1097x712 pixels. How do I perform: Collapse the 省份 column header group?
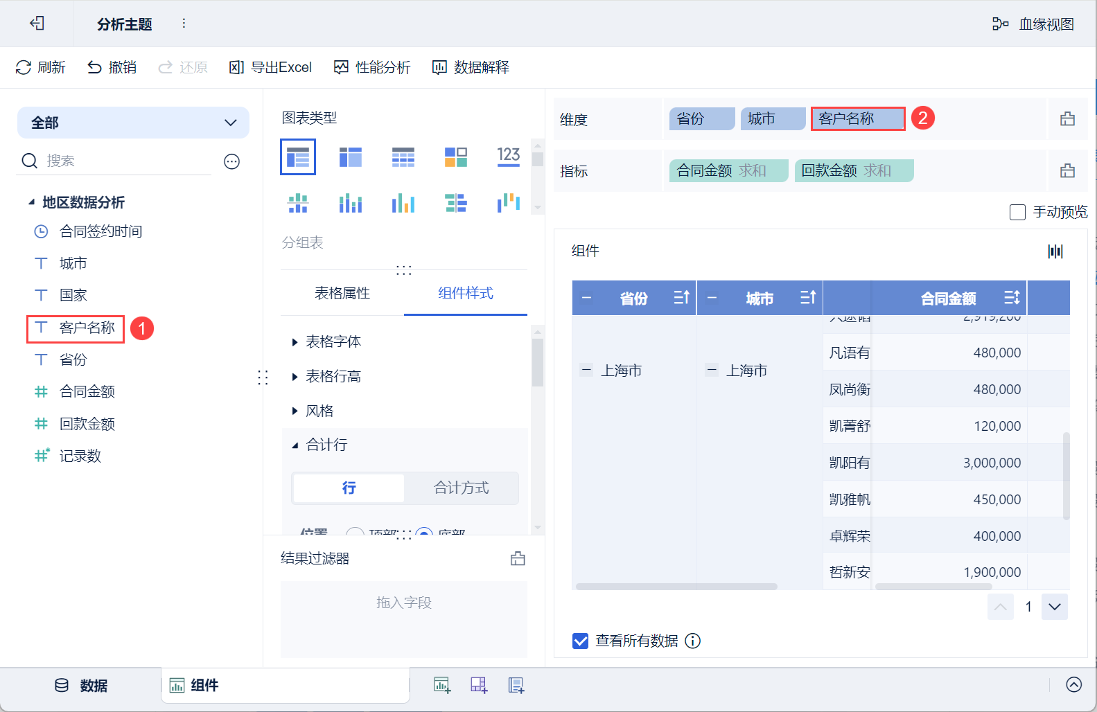[587, 299]
